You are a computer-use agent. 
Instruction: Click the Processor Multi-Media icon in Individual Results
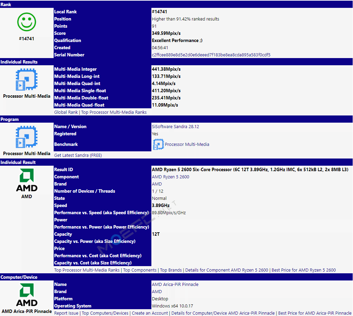point(27,79)
